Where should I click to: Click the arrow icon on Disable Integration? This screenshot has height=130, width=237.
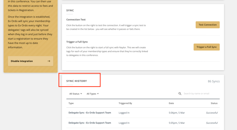point(49,61)
